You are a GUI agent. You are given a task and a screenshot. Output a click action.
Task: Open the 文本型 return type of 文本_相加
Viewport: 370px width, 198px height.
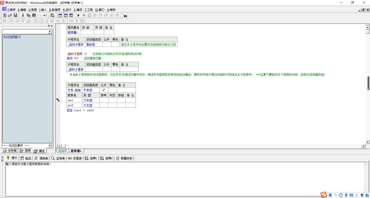pyautogui.click(x=91, y=90)
